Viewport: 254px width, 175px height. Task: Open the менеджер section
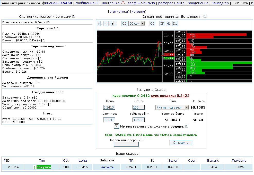220,3
